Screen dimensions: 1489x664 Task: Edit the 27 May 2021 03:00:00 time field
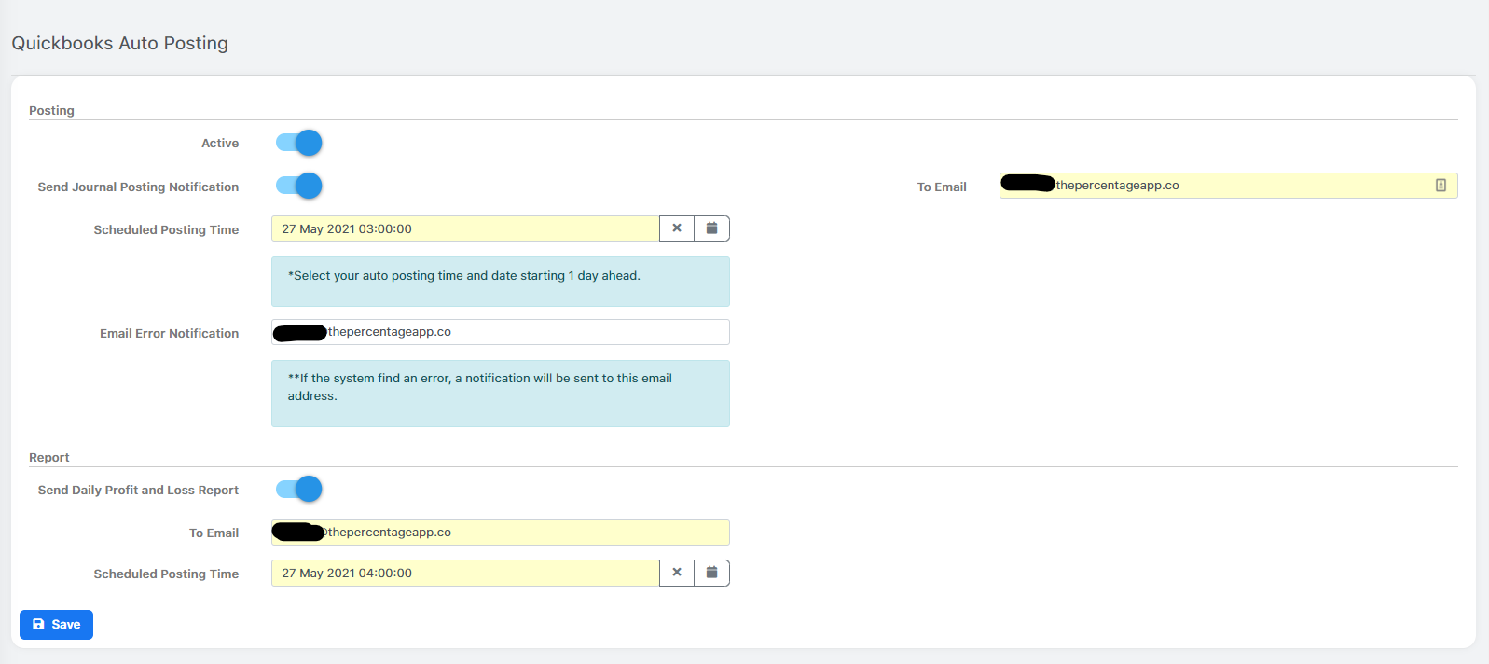(465, 228)
